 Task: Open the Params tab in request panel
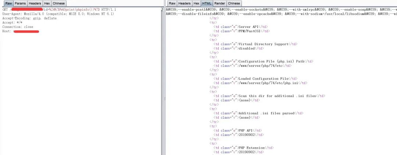[x=20, y=3]
